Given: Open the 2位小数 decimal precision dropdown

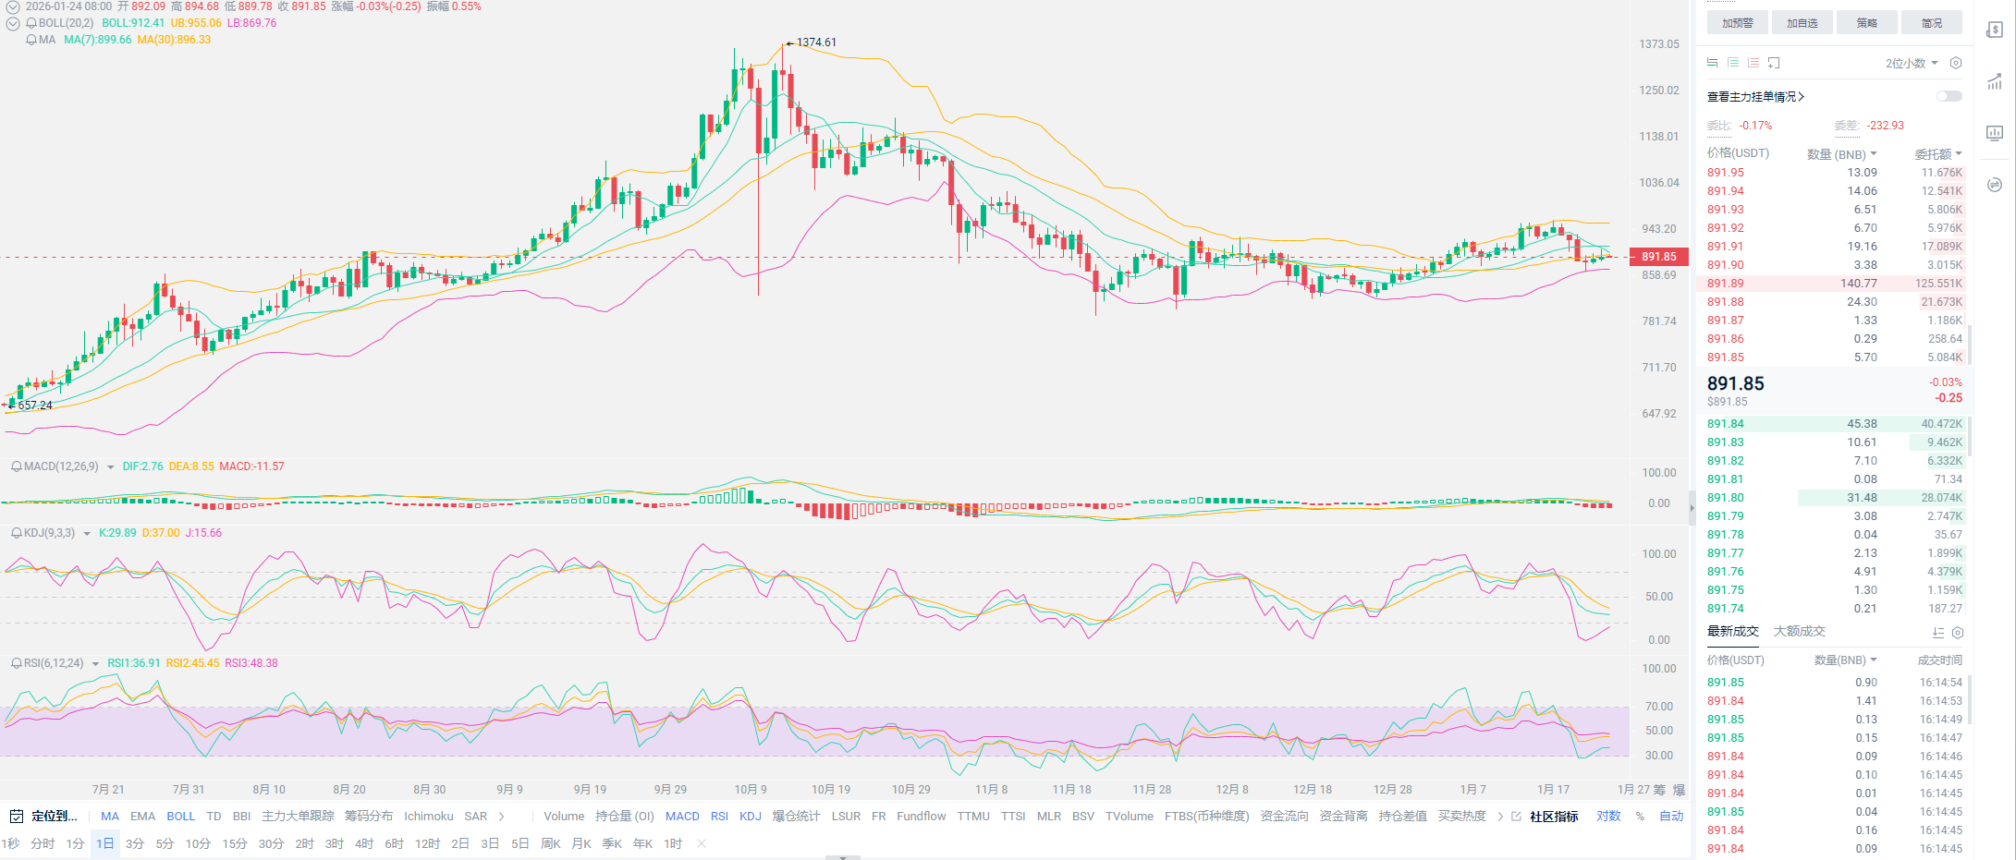Looking at the screenshot, I should point(1911,63).
